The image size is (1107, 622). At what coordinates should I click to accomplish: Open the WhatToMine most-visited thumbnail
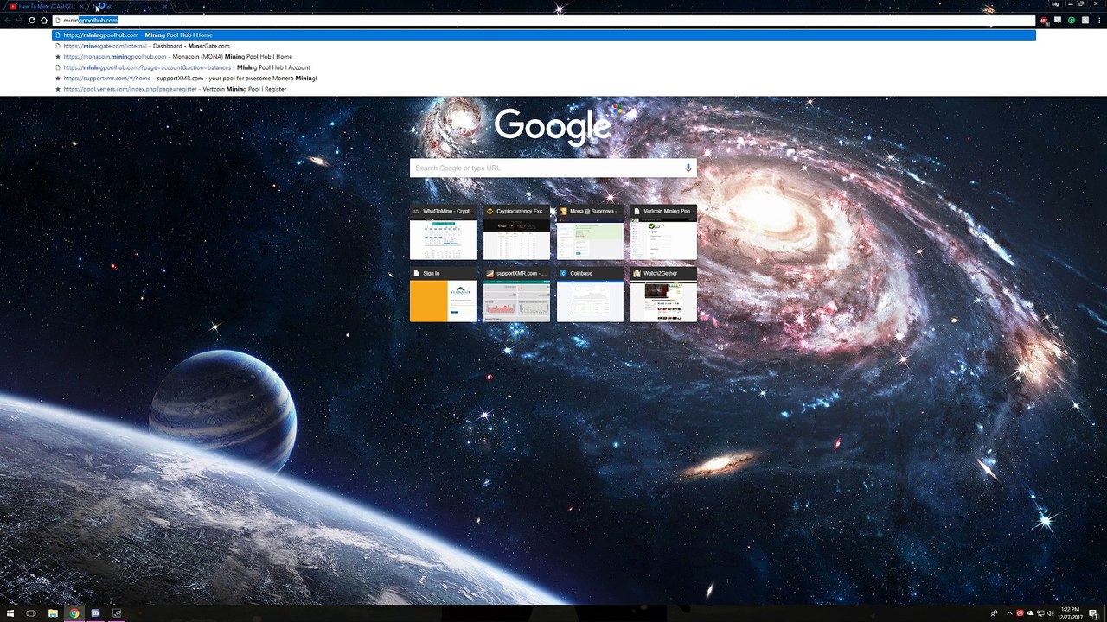pos(443,232)
